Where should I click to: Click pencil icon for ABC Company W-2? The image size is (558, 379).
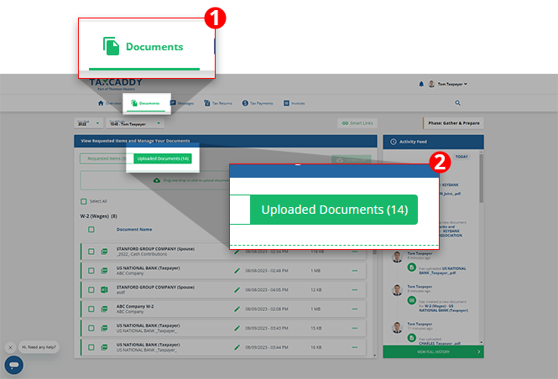point(237,309)
